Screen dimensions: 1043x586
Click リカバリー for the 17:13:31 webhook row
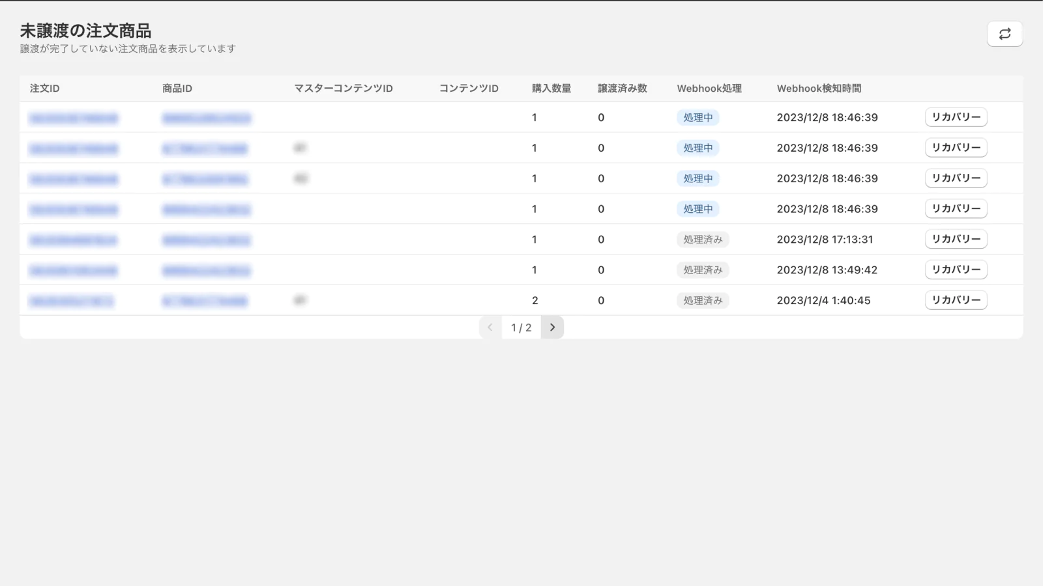956,239
